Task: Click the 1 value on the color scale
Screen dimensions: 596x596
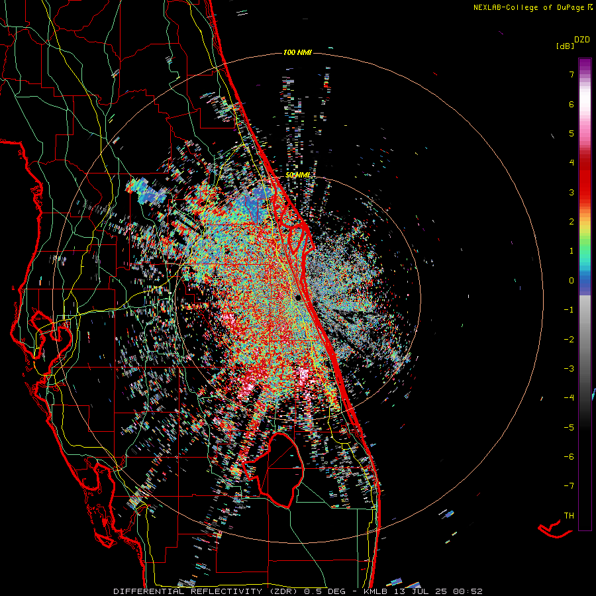Action: coord(571,251)
